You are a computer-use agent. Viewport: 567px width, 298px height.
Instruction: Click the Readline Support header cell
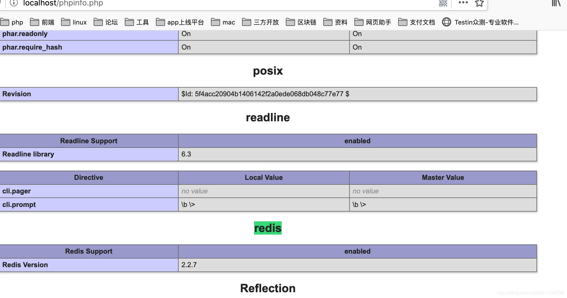(x=89, y=141)
